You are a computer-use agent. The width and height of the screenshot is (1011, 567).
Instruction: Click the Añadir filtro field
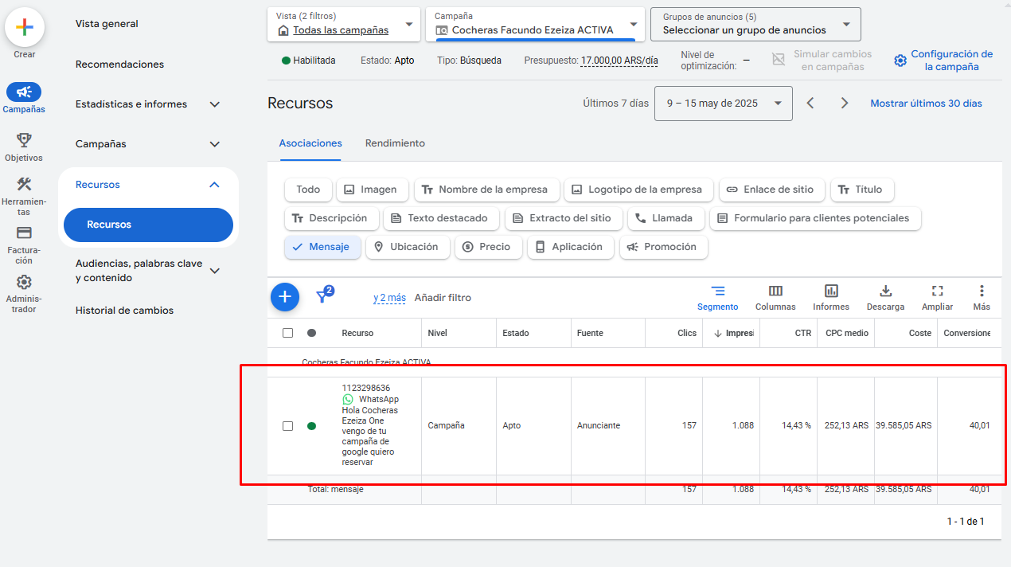[x=443, y=298]
